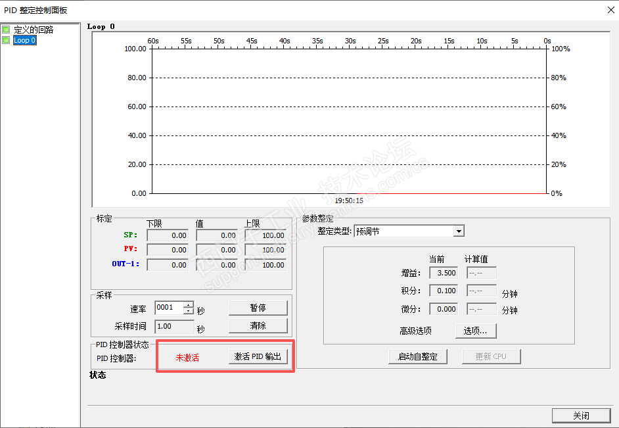Screen dimensions: 619x428
Task: Click the 60s time axis label
Action: [153, 41]
